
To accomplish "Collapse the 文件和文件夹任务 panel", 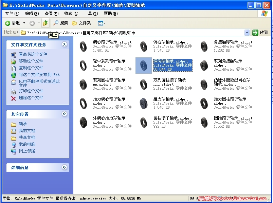I will [x=64, y=44].
